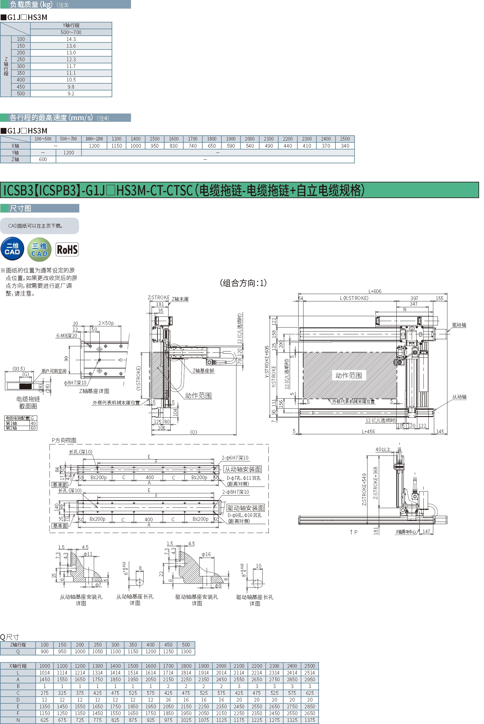Click the Z轴末端 label on side view
The image size is (484, 724).
[x=180, y=299]
